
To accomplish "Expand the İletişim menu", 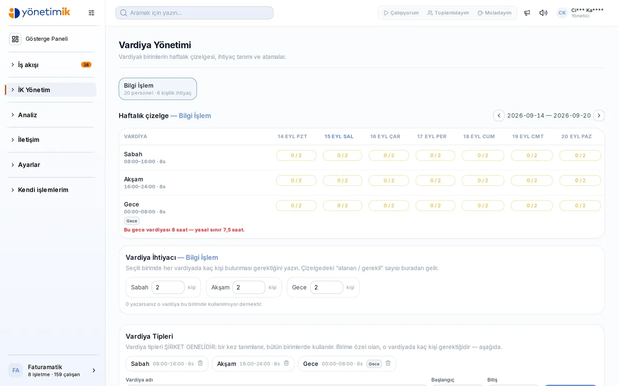I will pyautogui.click(x=51, y=140).
